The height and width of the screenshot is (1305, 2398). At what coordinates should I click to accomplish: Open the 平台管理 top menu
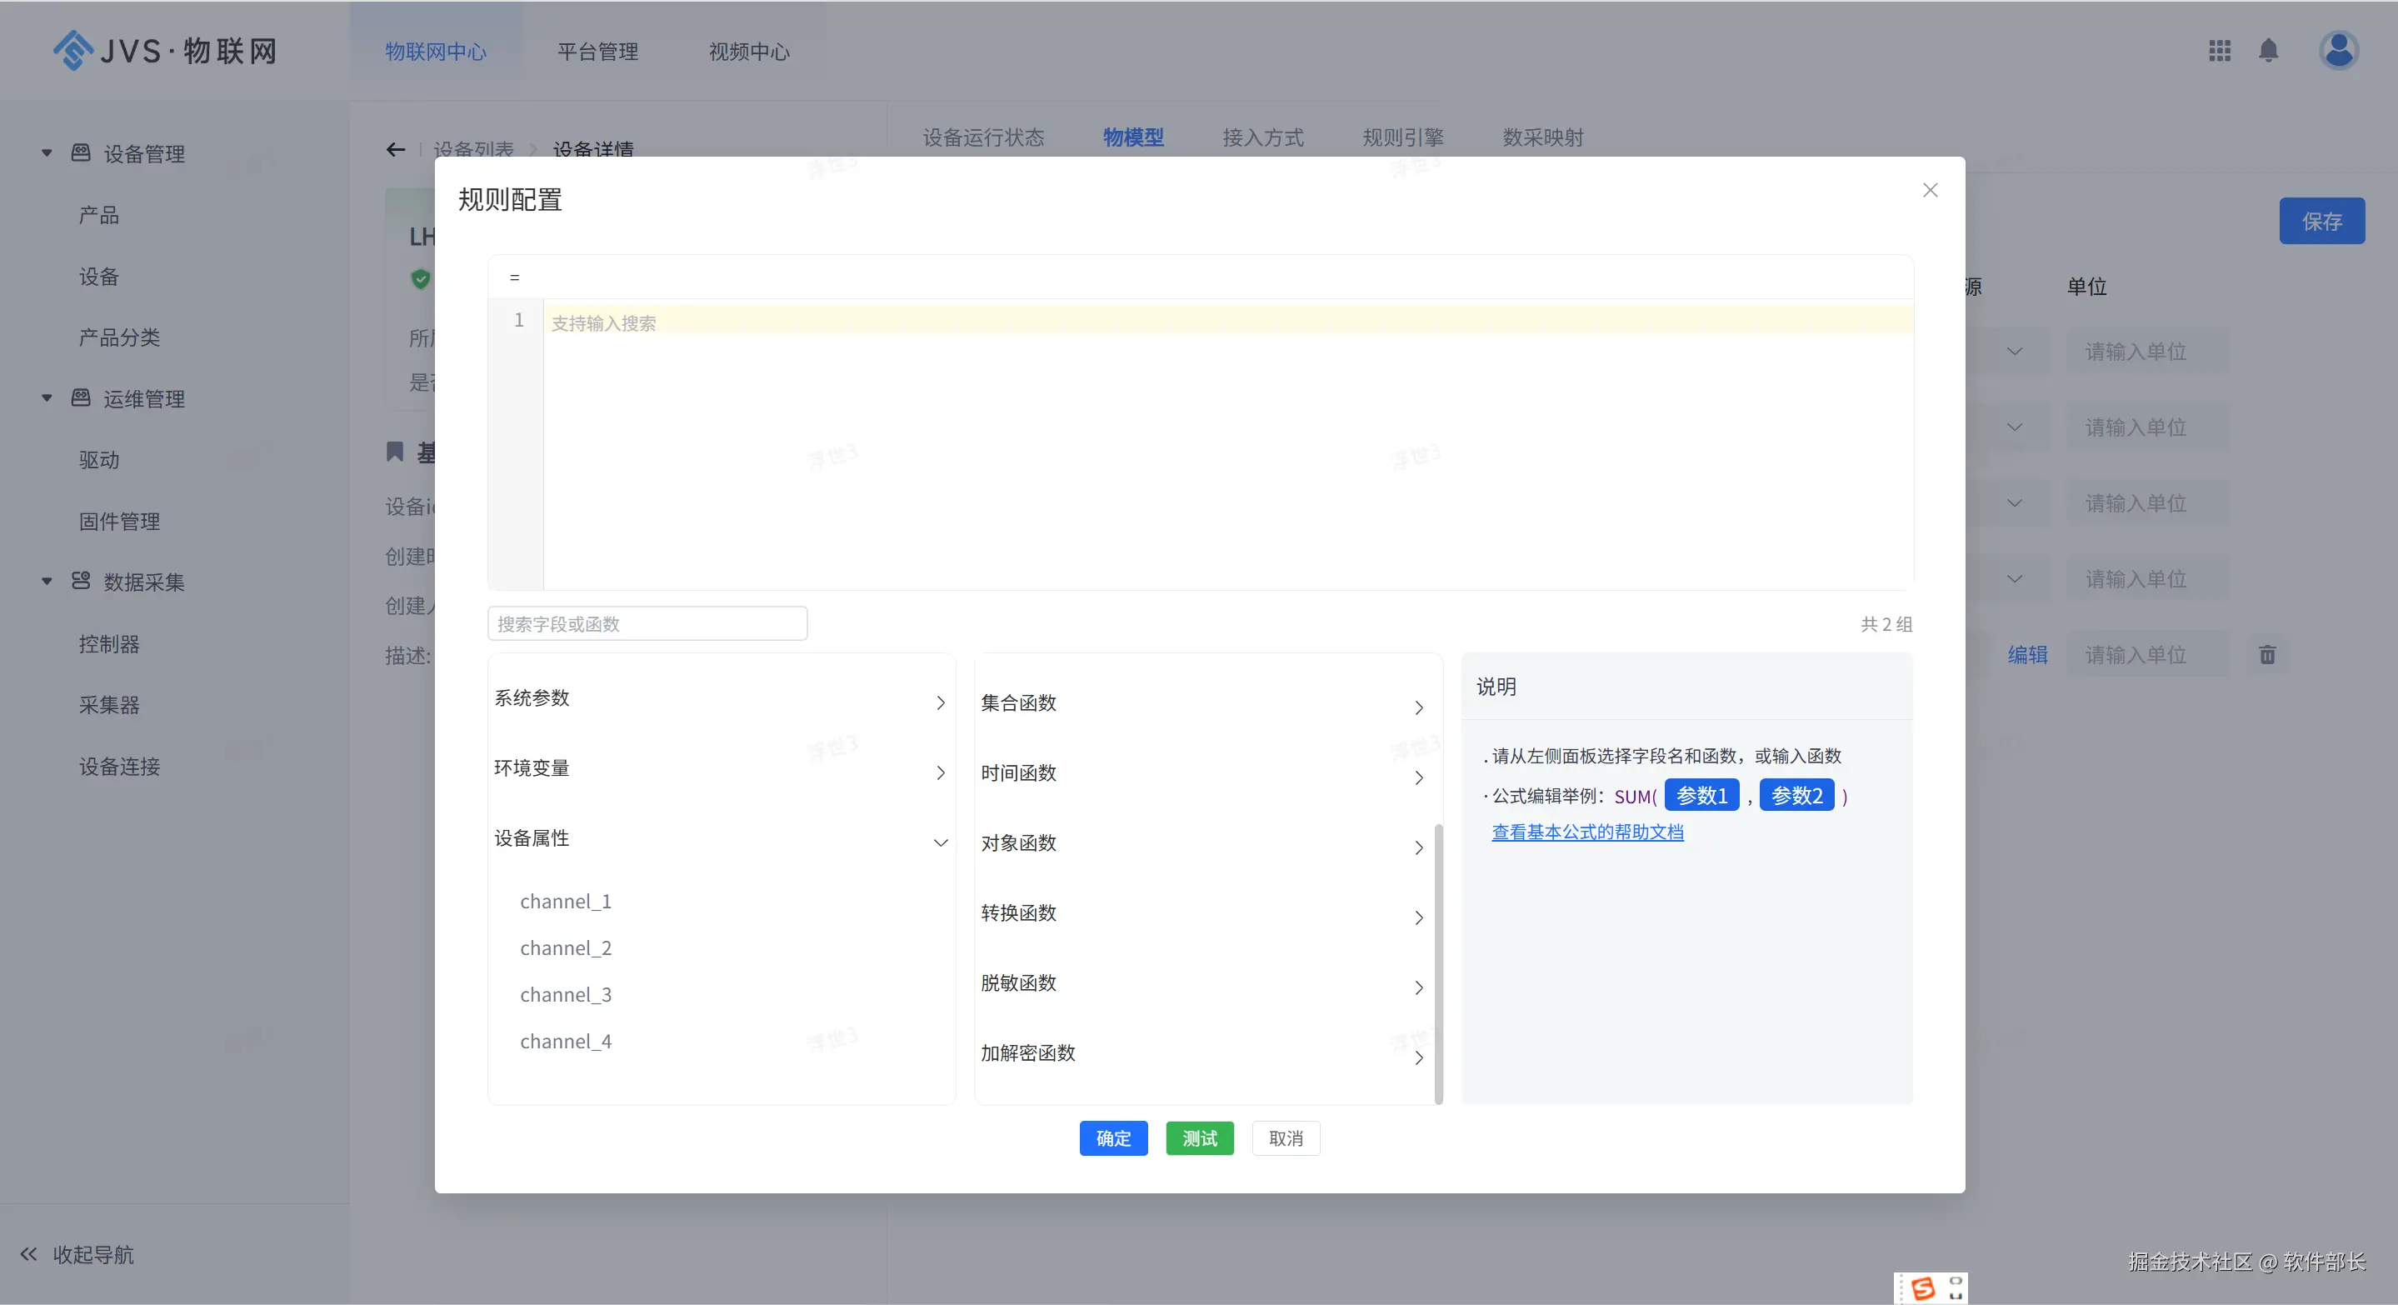coord(597,51)
